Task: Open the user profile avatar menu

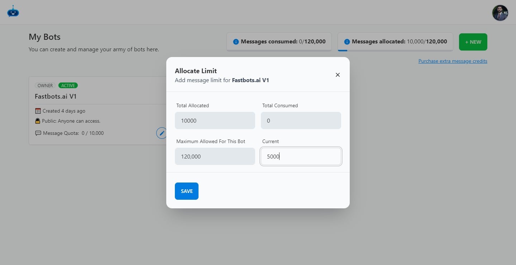Action: [500, 13]
